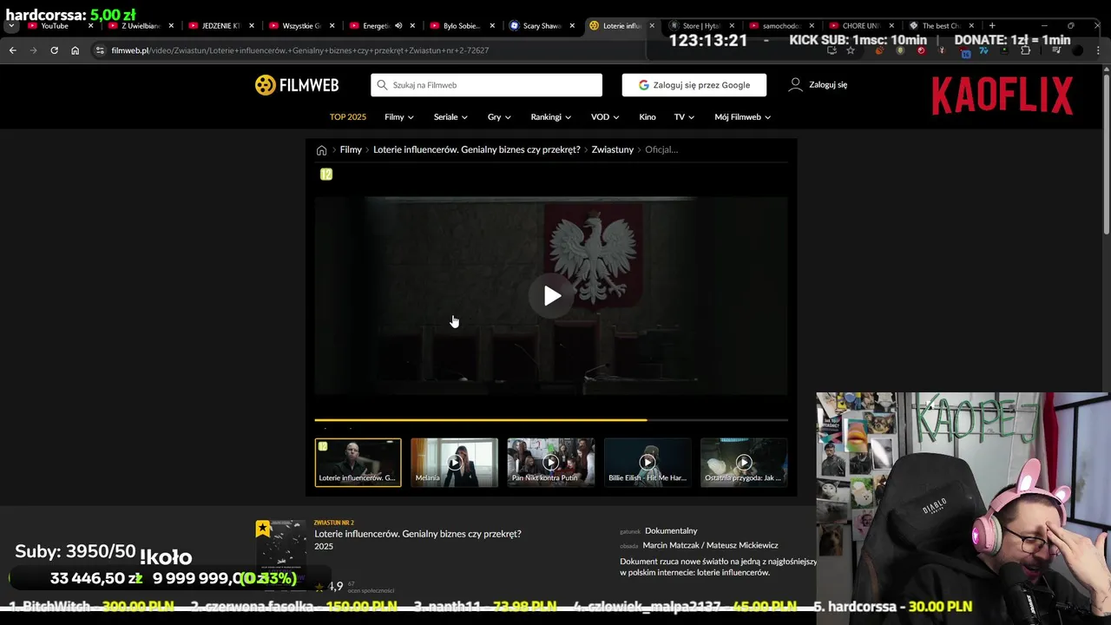Install app icon in address bar
The width and height of the screenshot is (1111, 625).
point(832,50)
